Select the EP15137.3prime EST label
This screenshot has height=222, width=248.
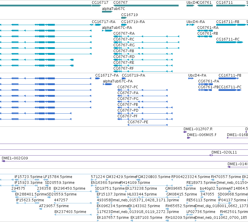point(111,194)
